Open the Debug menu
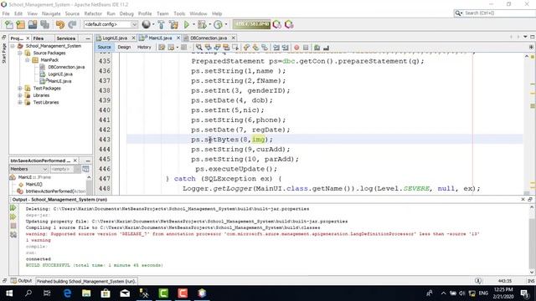536x301 pixels. click(126, 13)
